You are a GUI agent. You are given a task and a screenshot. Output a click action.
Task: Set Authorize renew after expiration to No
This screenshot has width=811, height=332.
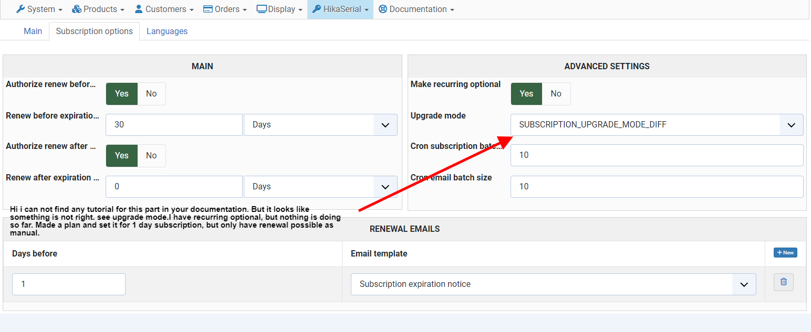[x=151, y=156]
